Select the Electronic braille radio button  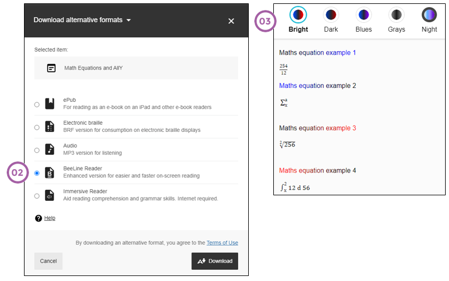(x=37, y=127)
